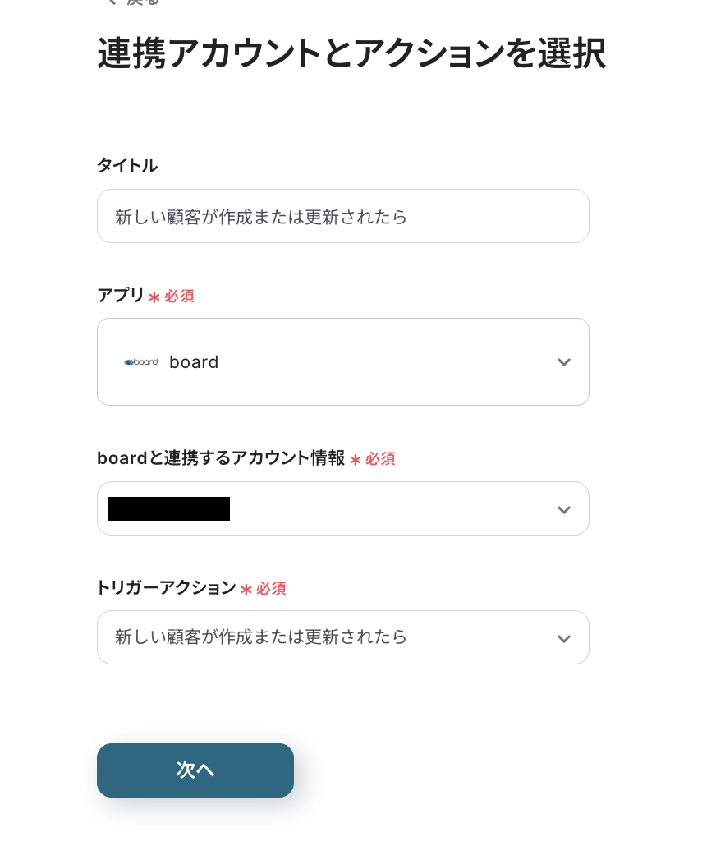Click the board logo icon
The height and width of the screenshot is (846, 716).
pyautogui.click(x=140, y=361)
